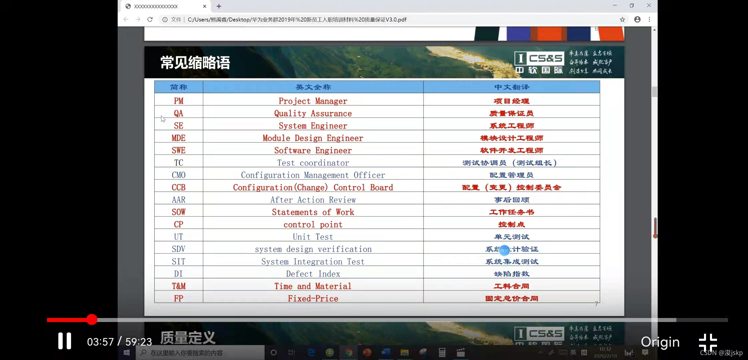Expand the hidden system tray icons
This screenshot has height=360, width=748.
pos(540,353)
